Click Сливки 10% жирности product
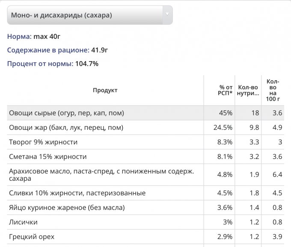 coord(77,193)
